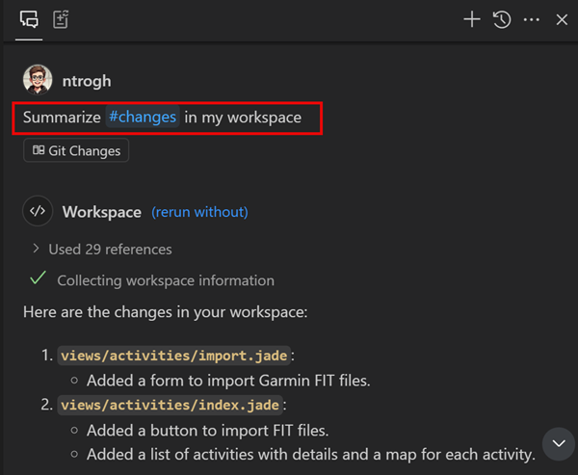
Task: Open the Copilot Edits tab
Action: [x=62, y=19]
